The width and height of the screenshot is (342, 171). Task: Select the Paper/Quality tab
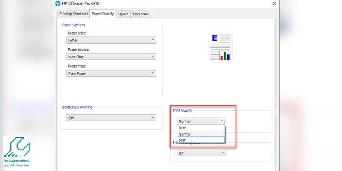click(x=103, y=14)
